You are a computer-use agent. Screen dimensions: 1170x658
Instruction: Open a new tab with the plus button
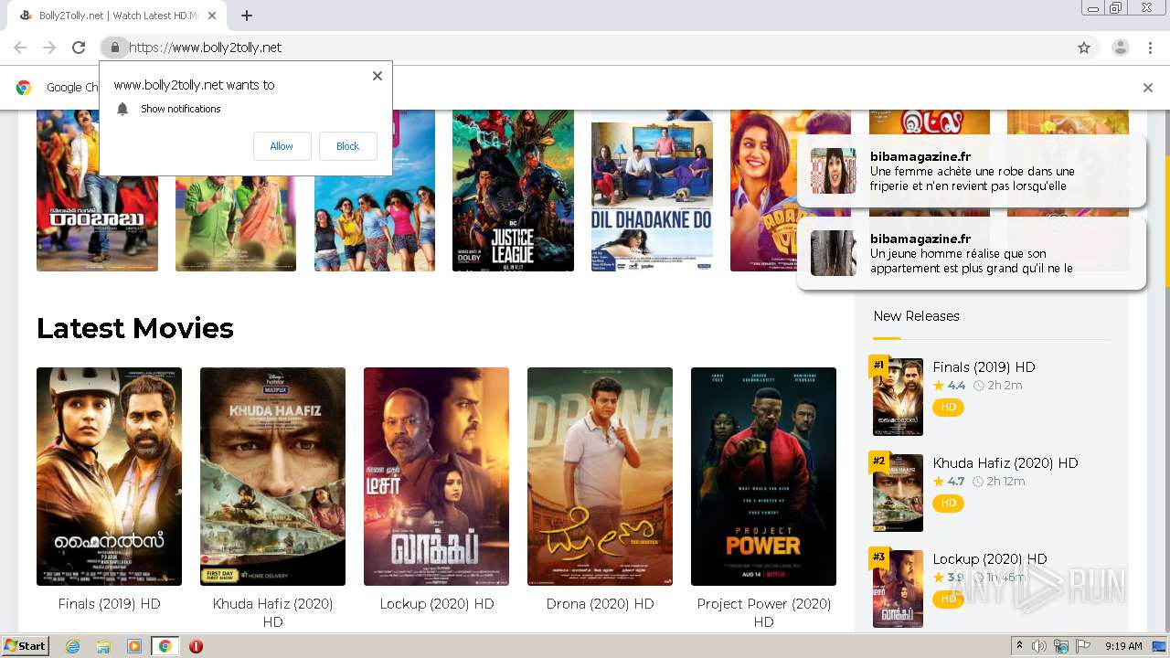point(247,16)
